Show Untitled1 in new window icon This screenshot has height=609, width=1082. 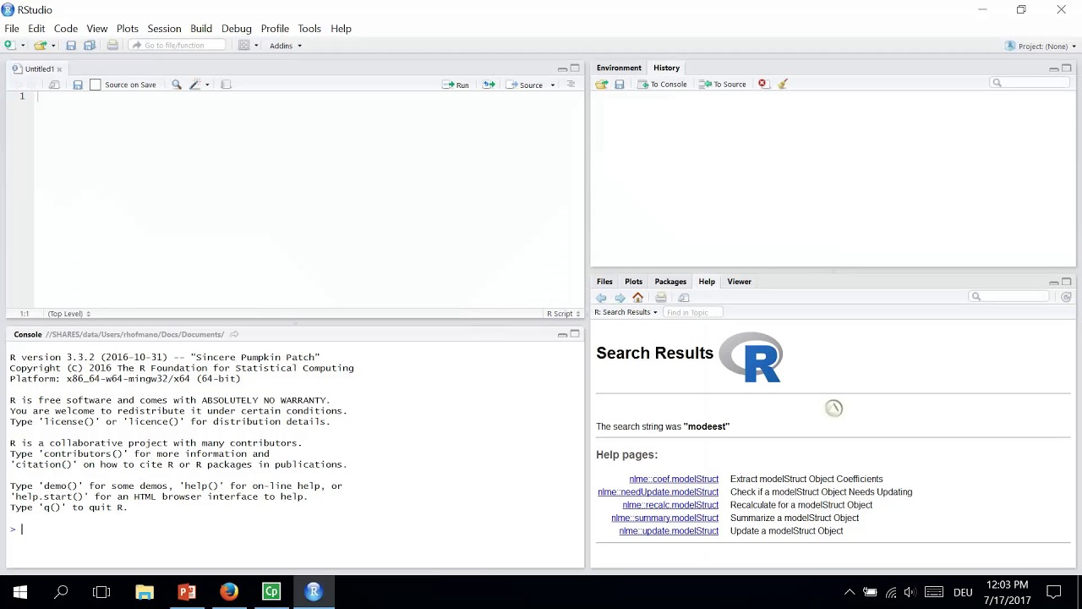[x=54, y=85]
